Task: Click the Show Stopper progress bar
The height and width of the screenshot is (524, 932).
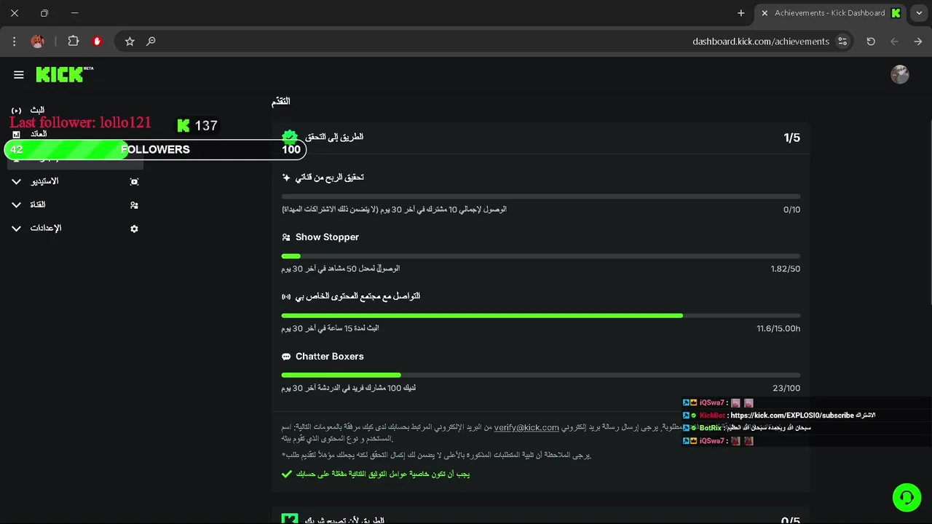Action: 541,256
